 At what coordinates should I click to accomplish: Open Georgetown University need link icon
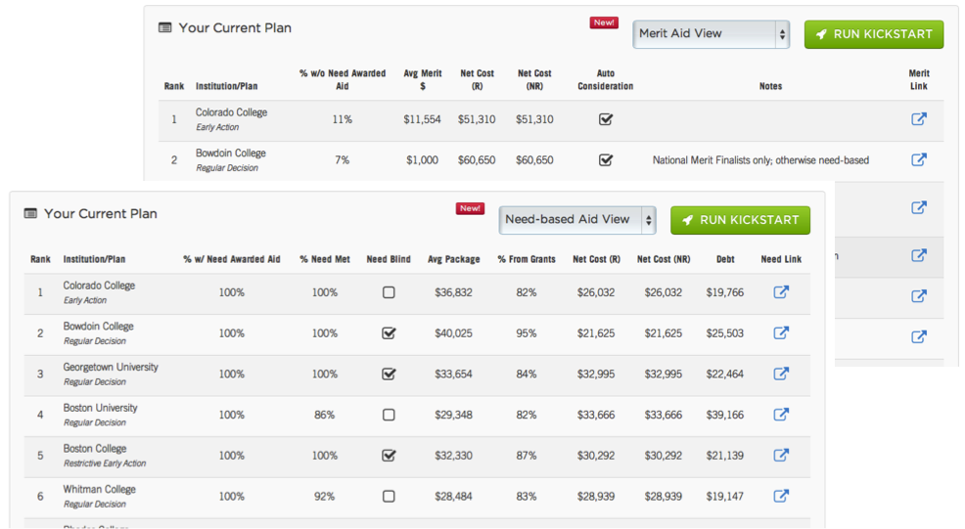coord(781,374)
